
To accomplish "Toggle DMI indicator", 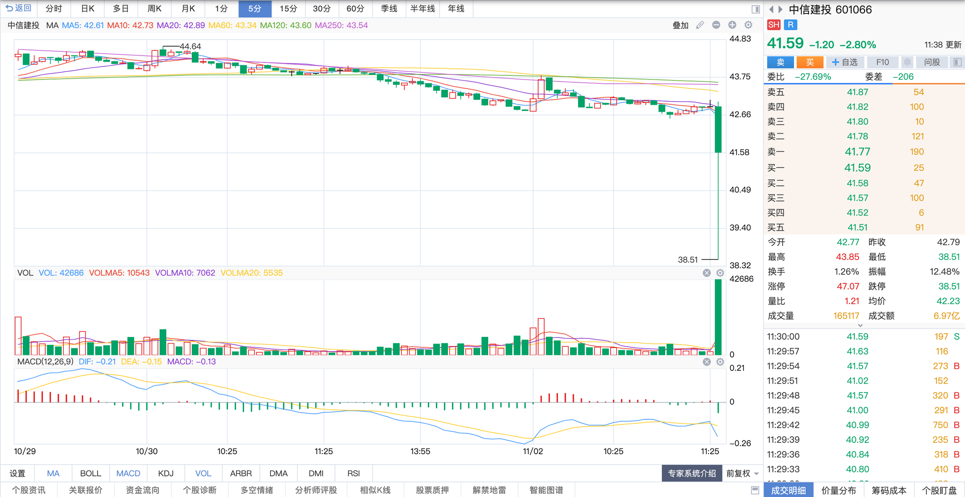I will [316, 473].
